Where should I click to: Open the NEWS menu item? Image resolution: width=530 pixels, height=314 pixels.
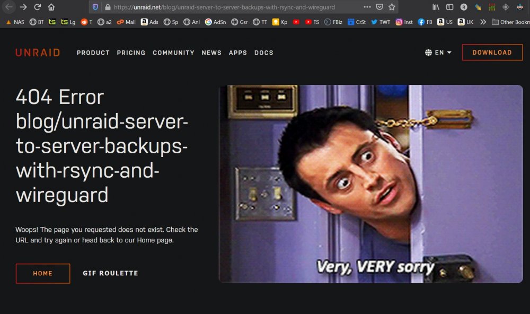[211, 53]
